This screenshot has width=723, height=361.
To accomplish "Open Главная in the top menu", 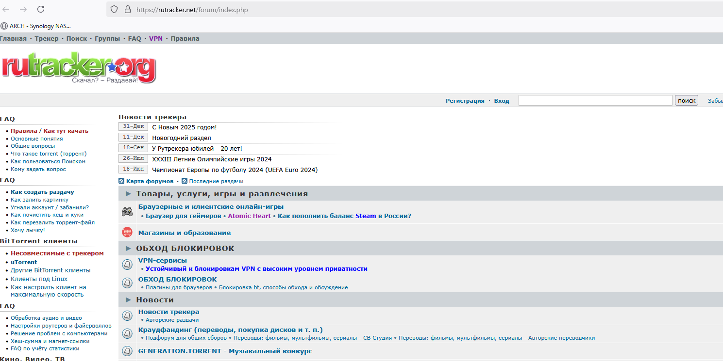I will (x=13, y=39).
